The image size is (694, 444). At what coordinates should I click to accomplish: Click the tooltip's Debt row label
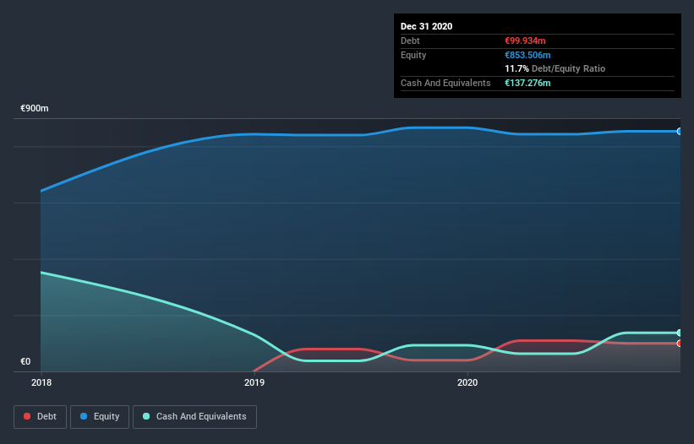click(x=410, y=41)
